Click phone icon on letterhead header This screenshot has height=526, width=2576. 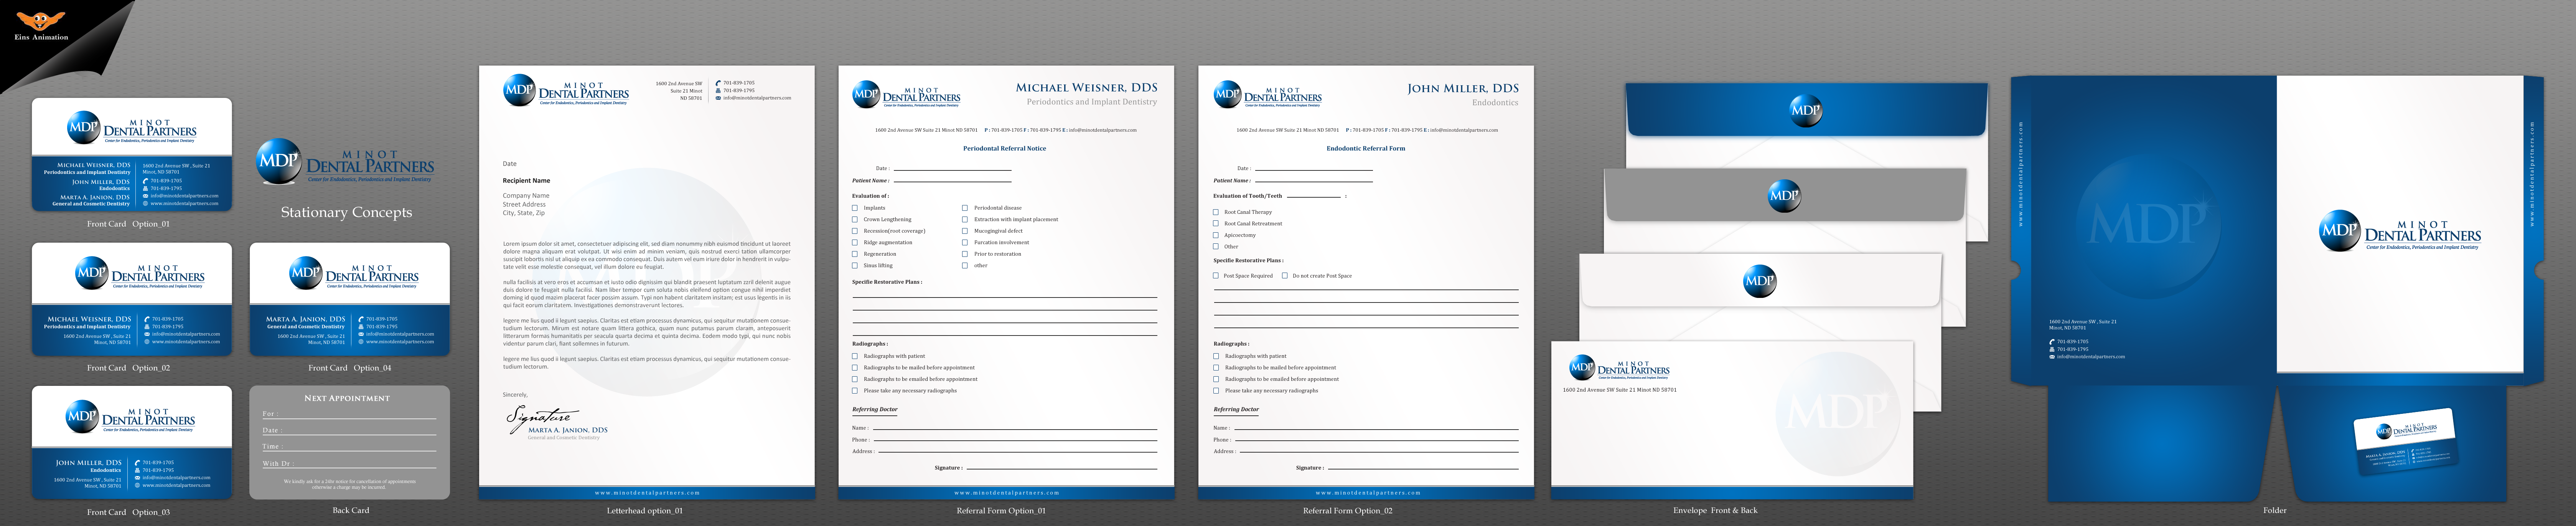[x=718, y=83]
